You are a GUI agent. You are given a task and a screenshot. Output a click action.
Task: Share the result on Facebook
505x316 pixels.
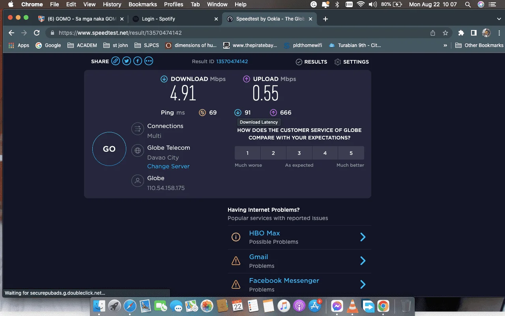pyautogui.click(x=137, y=61)
